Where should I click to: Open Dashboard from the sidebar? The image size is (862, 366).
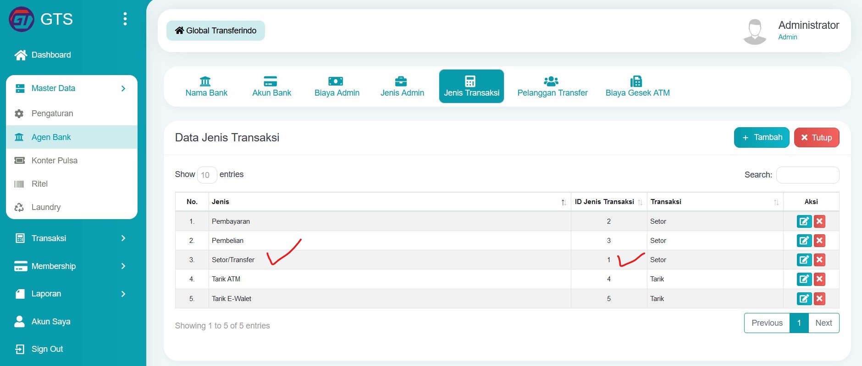pos(43,55)
